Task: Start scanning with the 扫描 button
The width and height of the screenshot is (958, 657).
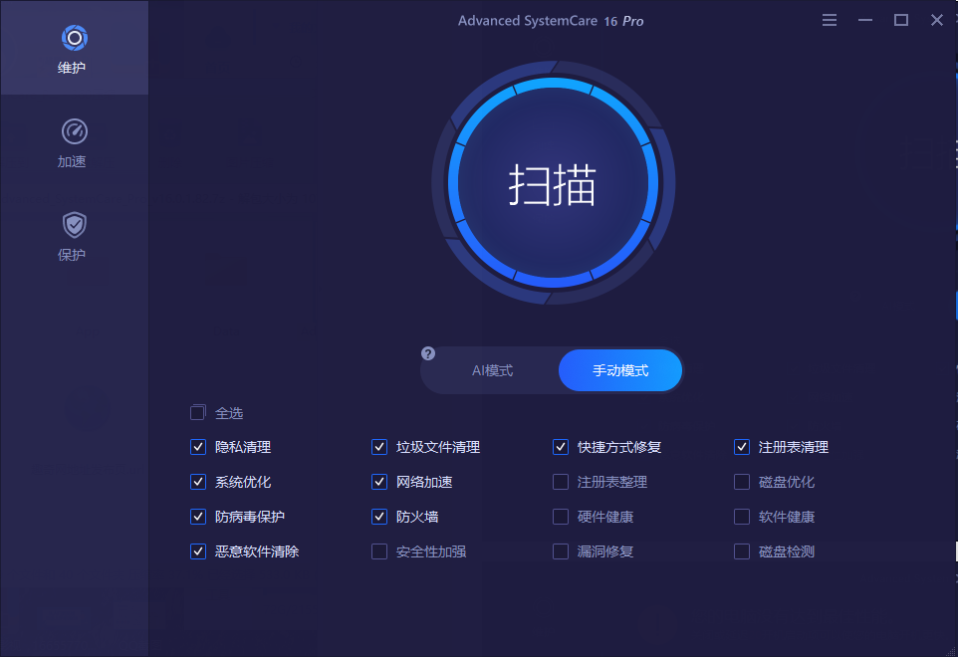Action: 552,183
